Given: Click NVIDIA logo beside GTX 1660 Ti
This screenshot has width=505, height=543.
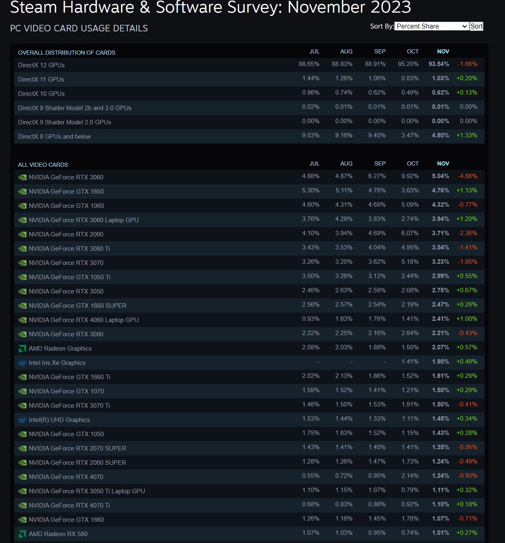Looking at the screenshot, I should point(22,377).
